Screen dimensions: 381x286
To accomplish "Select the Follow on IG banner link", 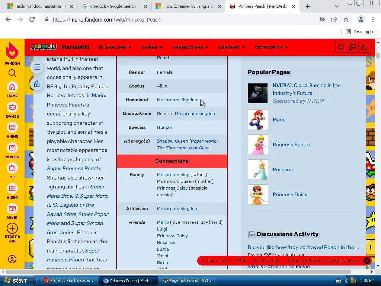I will (215, 261).
